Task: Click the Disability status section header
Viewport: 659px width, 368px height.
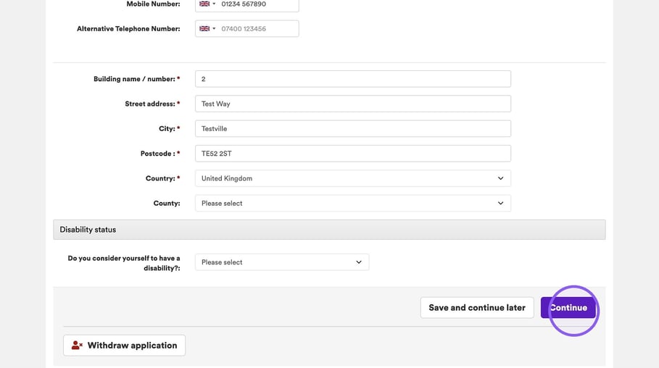Action: (x=329, y=230)
